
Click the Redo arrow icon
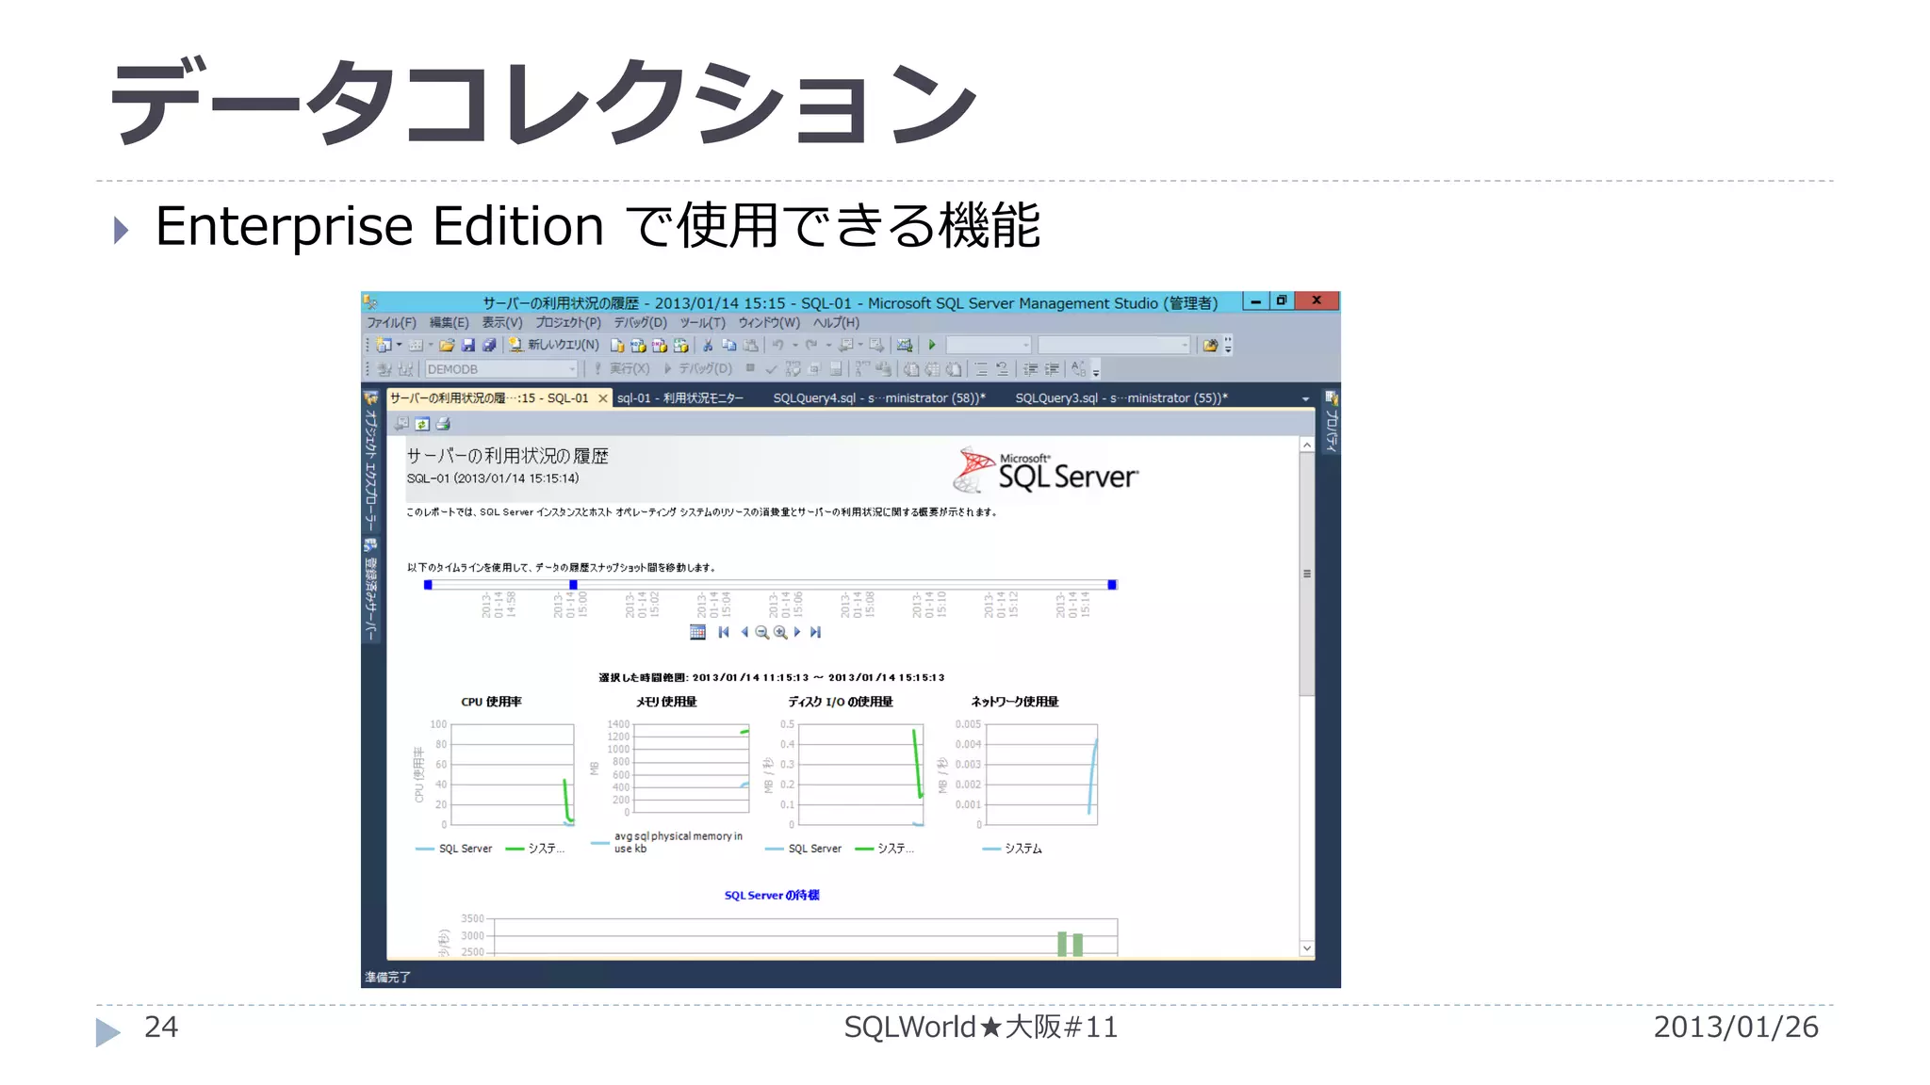pos(811,346)
